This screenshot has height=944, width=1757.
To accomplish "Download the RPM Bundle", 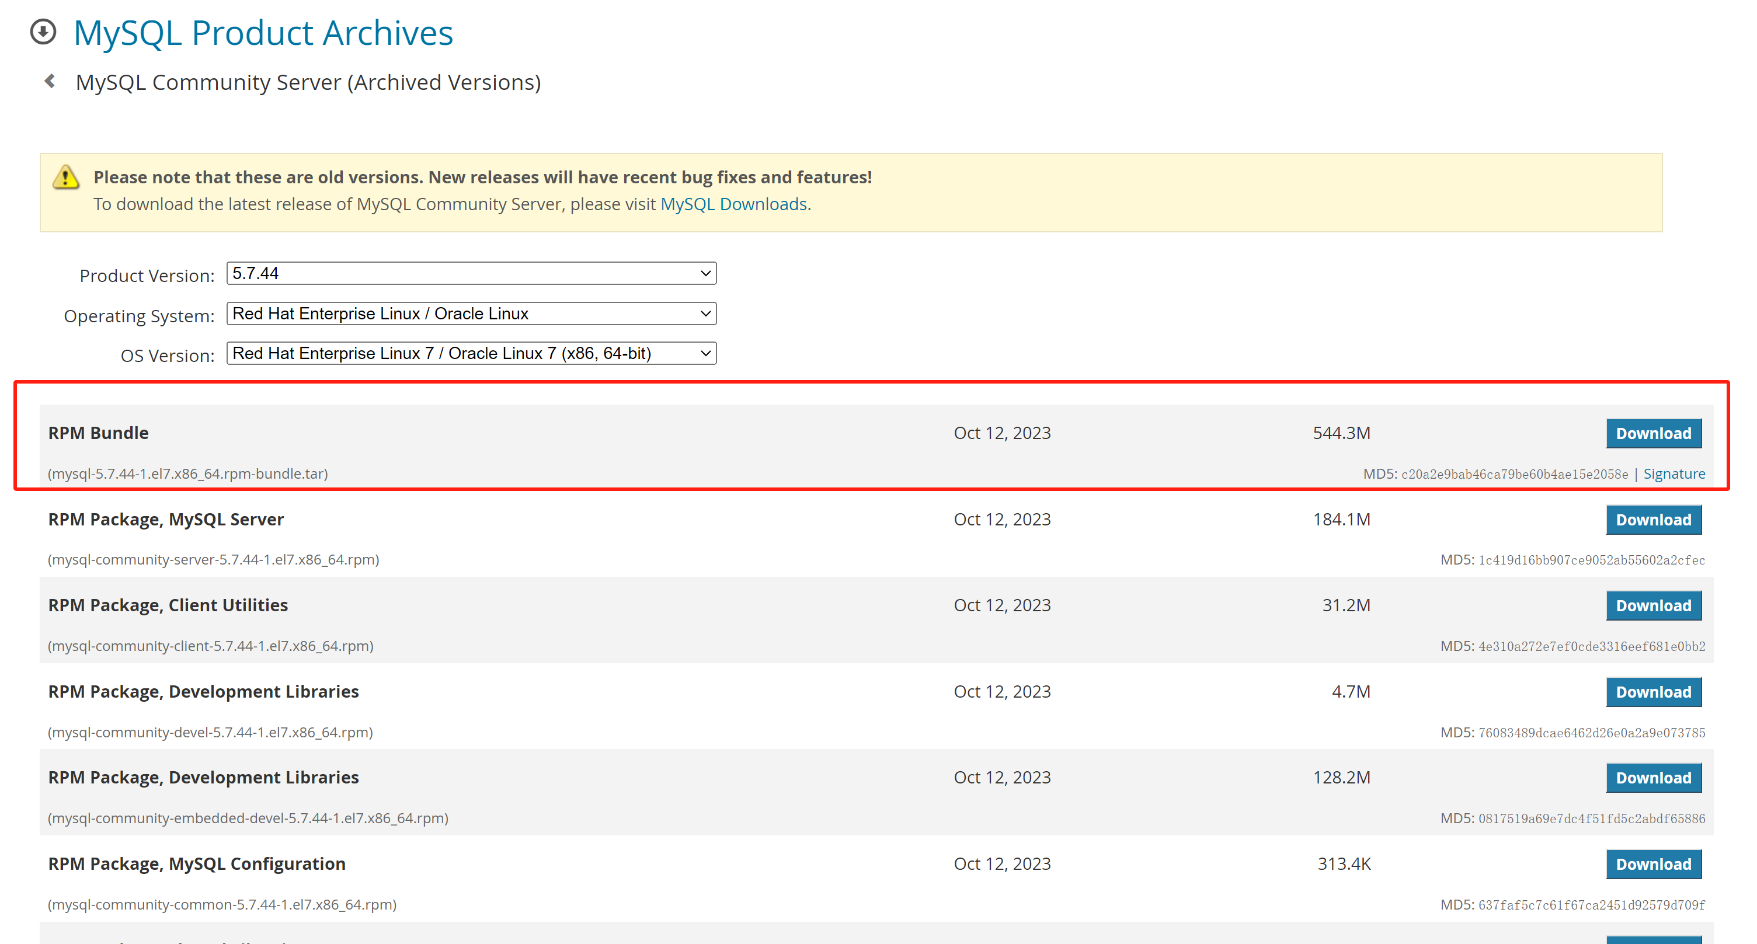I will click(x=1653, y=433).
